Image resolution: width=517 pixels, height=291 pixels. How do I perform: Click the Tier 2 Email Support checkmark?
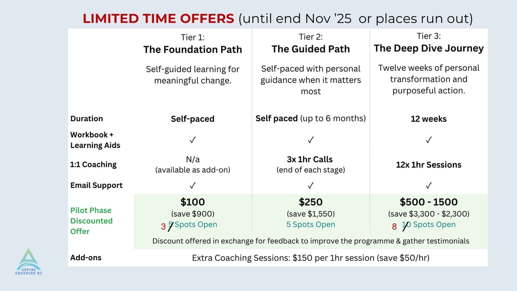(x=311, y=185)
